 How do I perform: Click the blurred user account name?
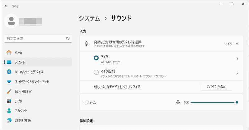pyautogui.click(x=31, y=21)
